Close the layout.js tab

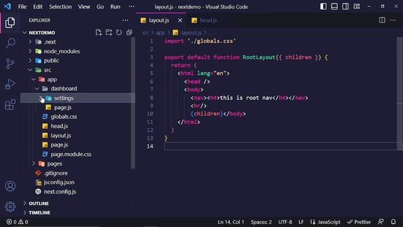pos(180,20)
